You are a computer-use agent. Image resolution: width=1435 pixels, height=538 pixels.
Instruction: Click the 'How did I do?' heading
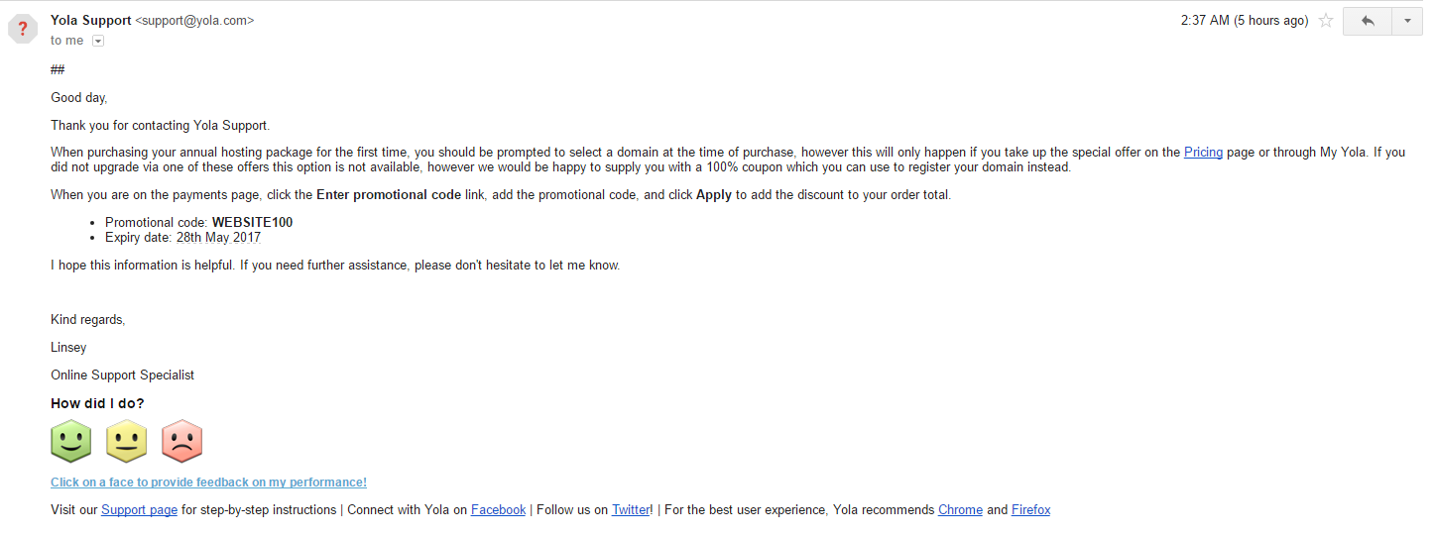[x=97, y=403]
